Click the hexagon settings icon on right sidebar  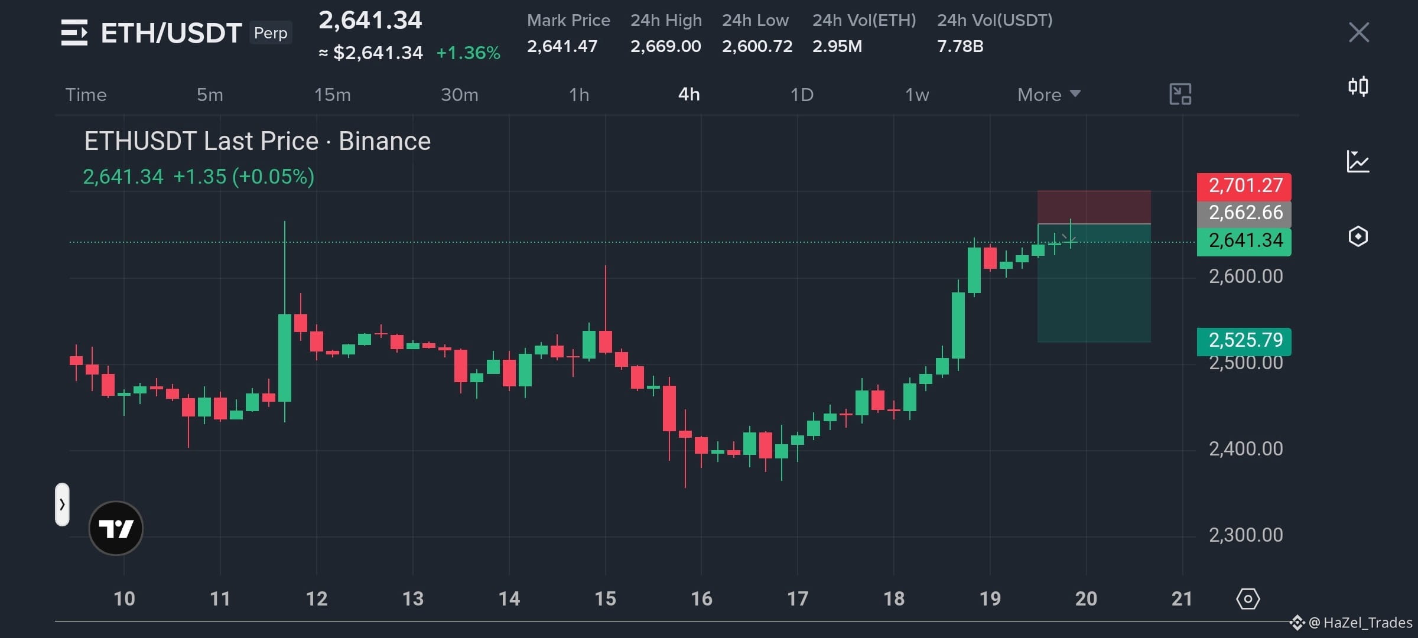pos(1358,237)
